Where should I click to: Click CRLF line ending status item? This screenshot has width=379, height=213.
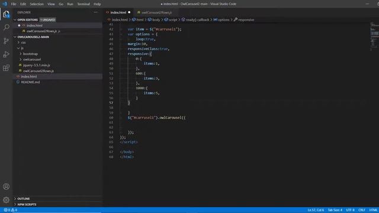click(362, 210)
